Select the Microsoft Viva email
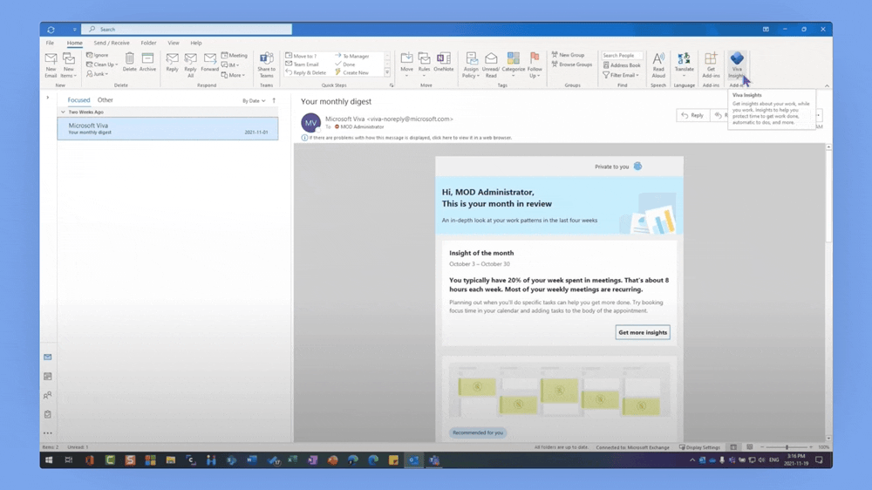872x490 pixels. click(x=167, y=128)
